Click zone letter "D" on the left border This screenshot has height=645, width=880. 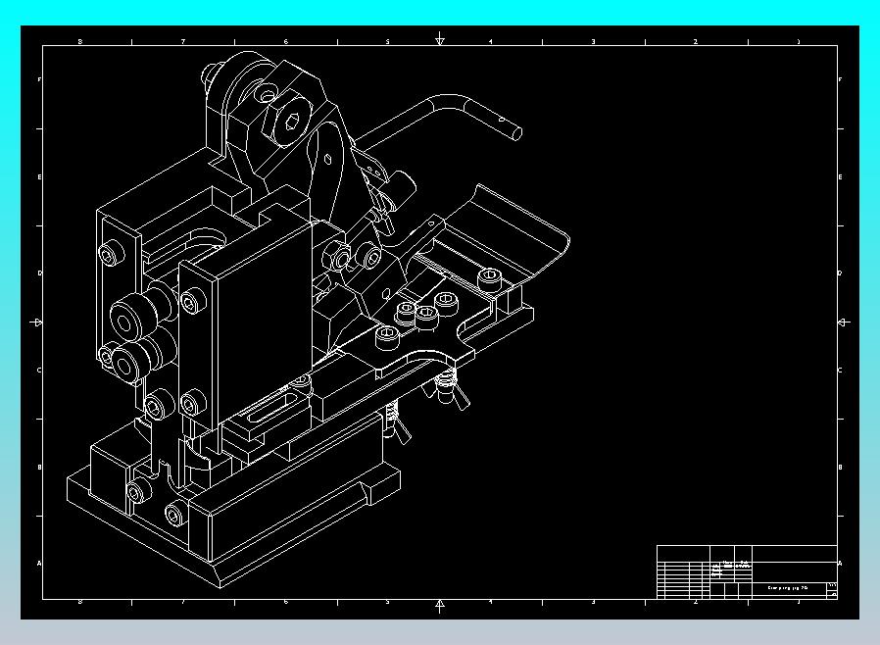click(39, 273)
